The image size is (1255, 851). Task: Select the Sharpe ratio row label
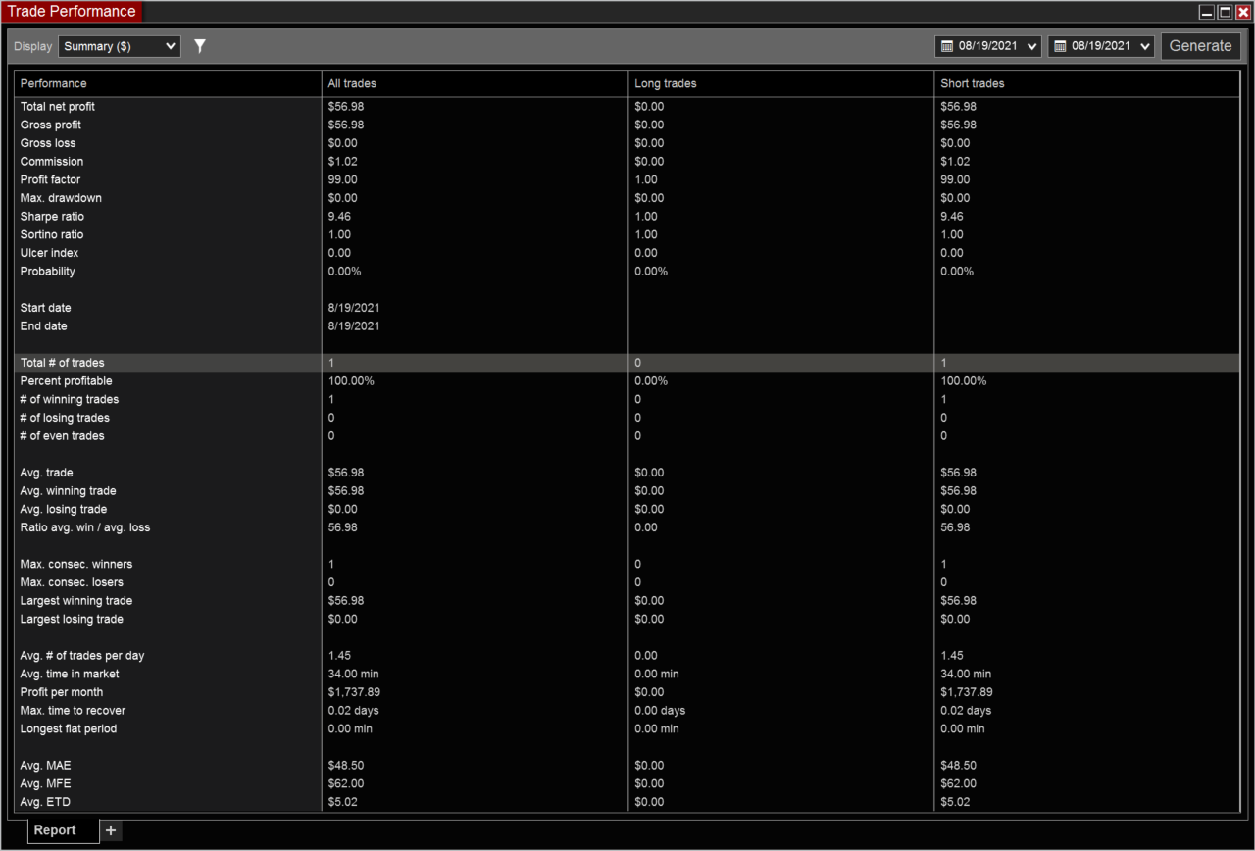point(52,216)
